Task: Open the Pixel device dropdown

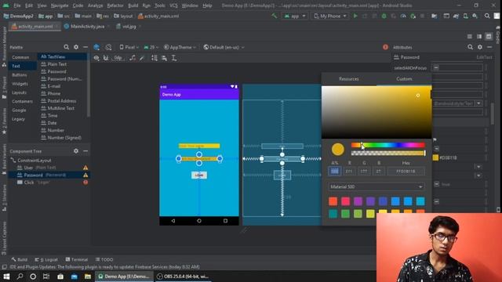Action: coord(129,47)
